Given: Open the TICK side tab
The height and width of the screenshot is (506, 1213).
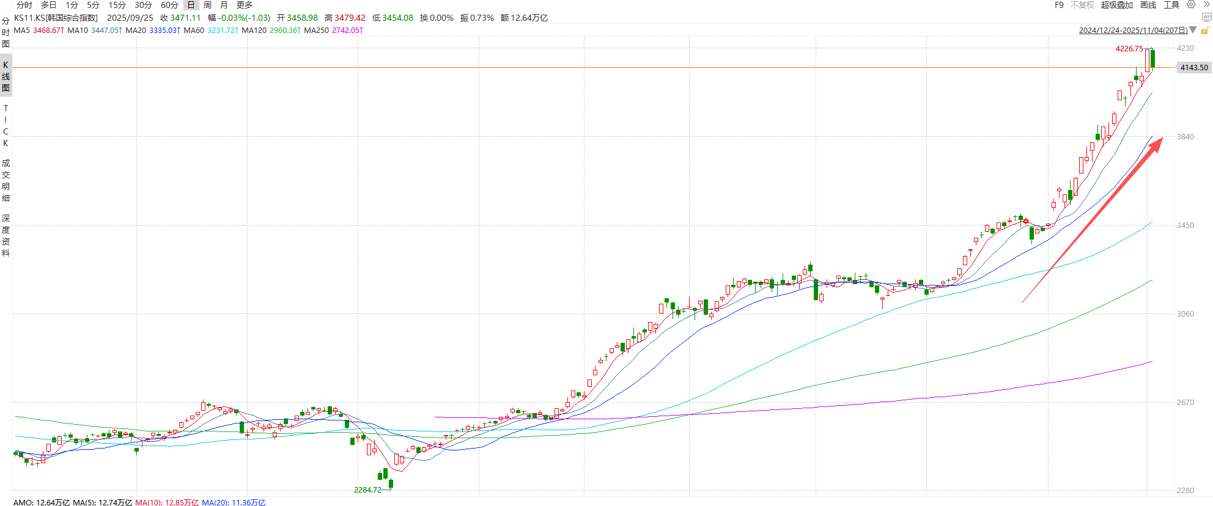Looking at the screenshot, I should [6, 126].
